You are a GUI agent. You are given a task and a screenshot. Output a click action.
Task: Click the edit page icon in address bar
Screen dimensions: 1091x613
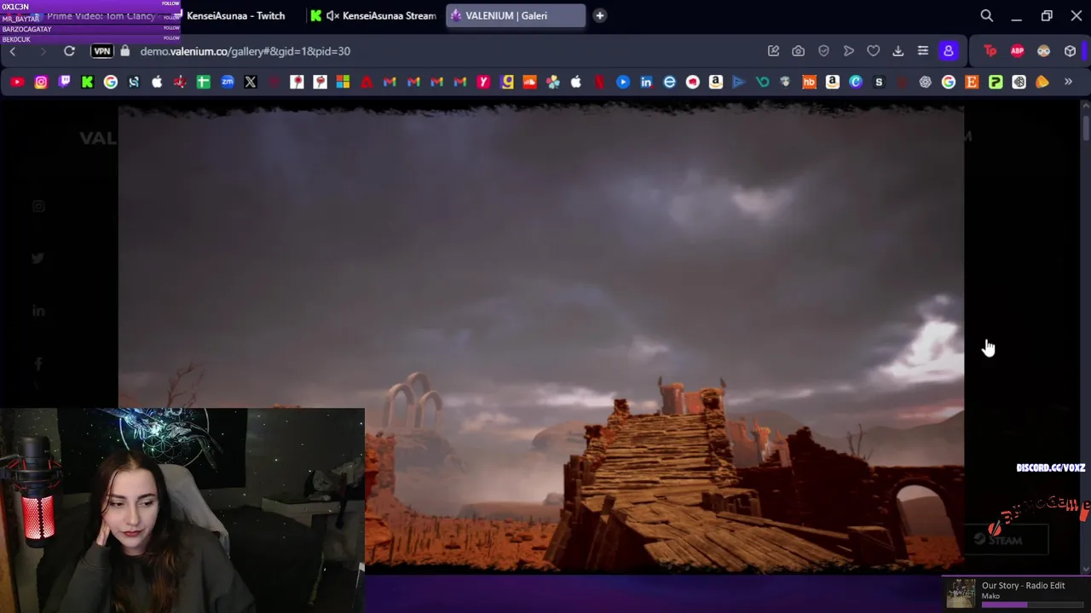tap(773, 51)
